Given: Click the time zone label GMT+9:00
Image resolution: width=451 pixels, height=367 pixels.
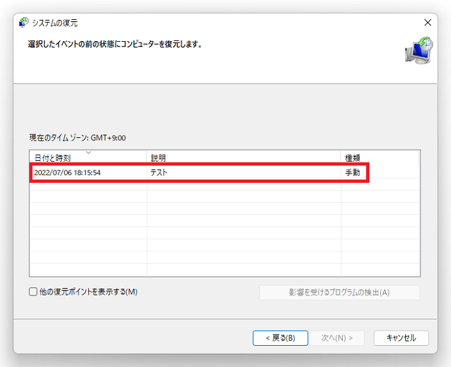Looking at the screenshot, I should click(x=78, y=138).
